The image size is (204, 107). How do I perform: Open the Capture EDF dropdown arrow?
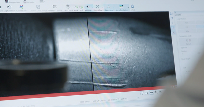28,8
